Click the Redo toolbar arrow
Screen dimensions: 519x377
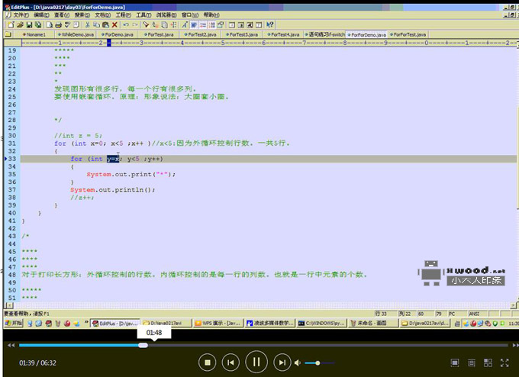coord(135,25)
